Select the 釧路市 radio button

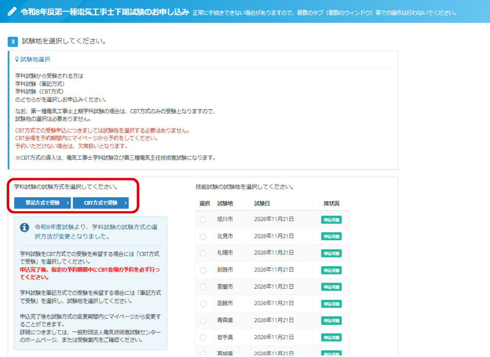203,270
